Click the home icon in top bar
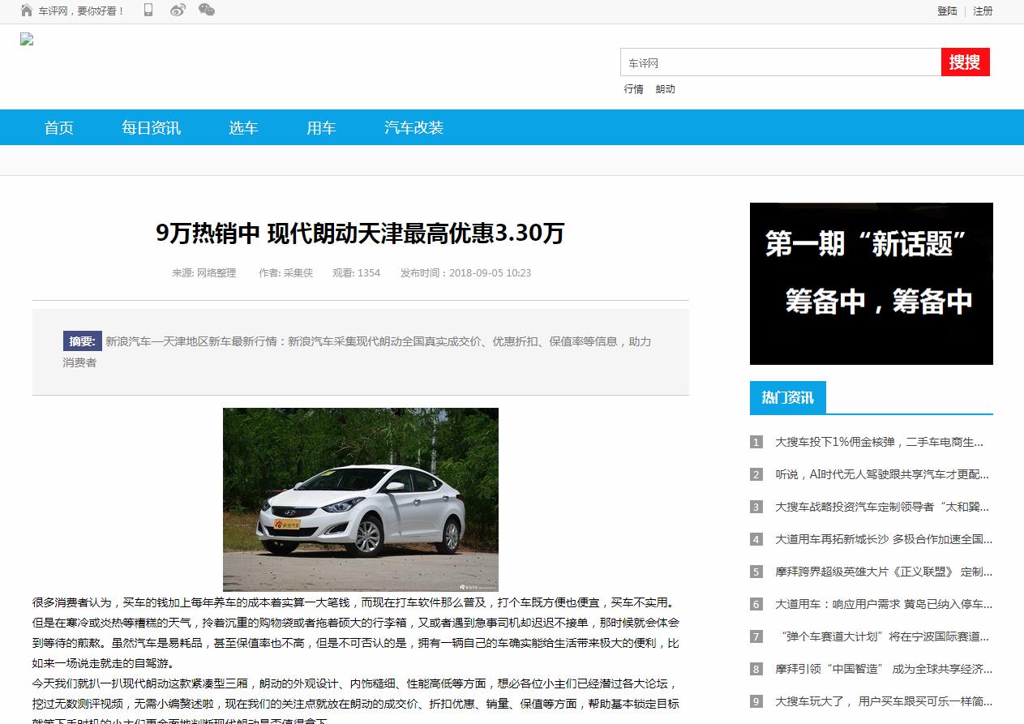The width and height of the screenshot is (1024, 724). point(27,11)
